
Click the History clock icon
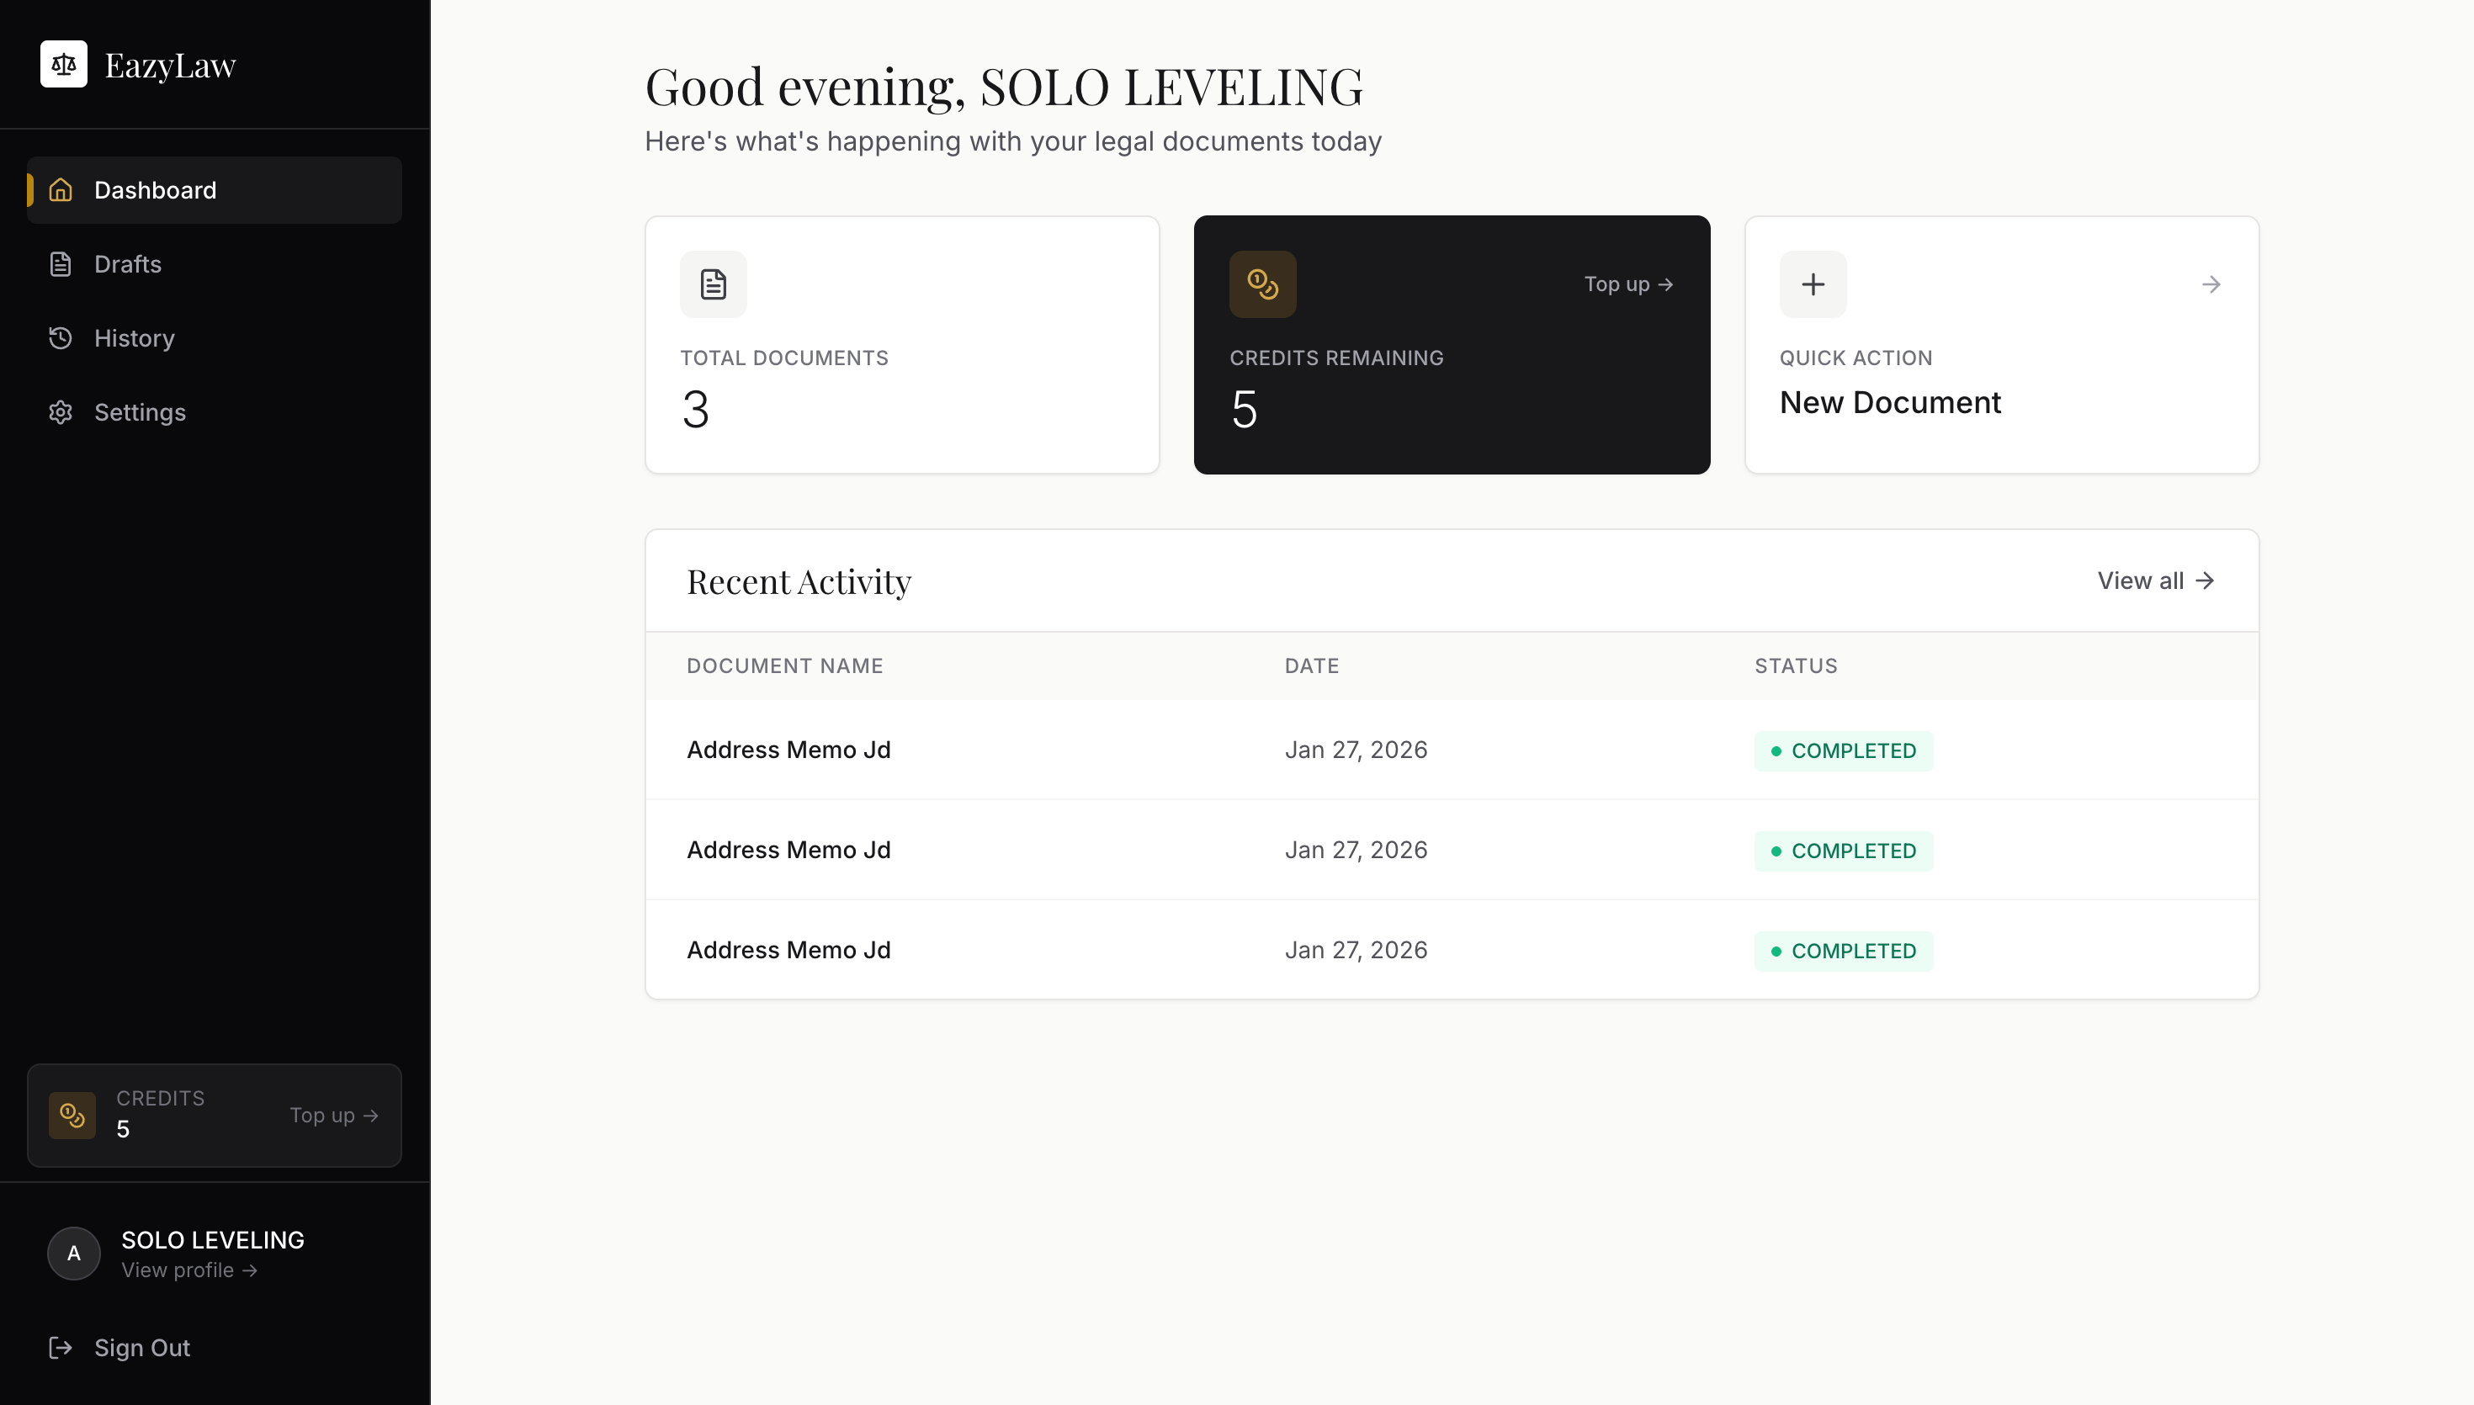click(61, 337)
